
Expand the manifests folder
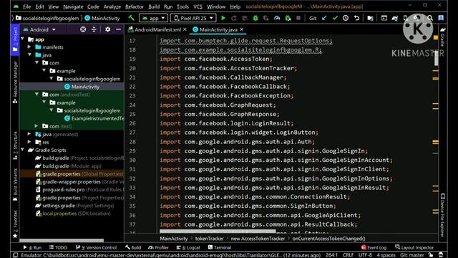pos(29,47)
